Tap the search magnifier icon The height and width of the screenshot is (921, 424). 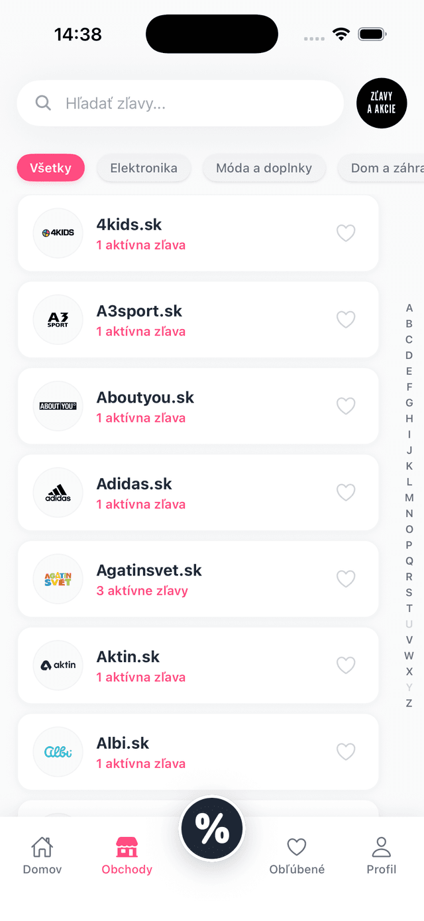pyautogui.click(x=43, y=103)
